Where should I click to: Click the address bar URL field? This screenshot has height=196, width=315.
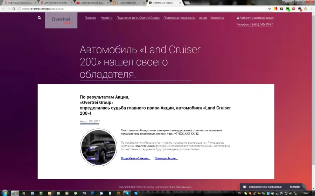click(144, 9)
